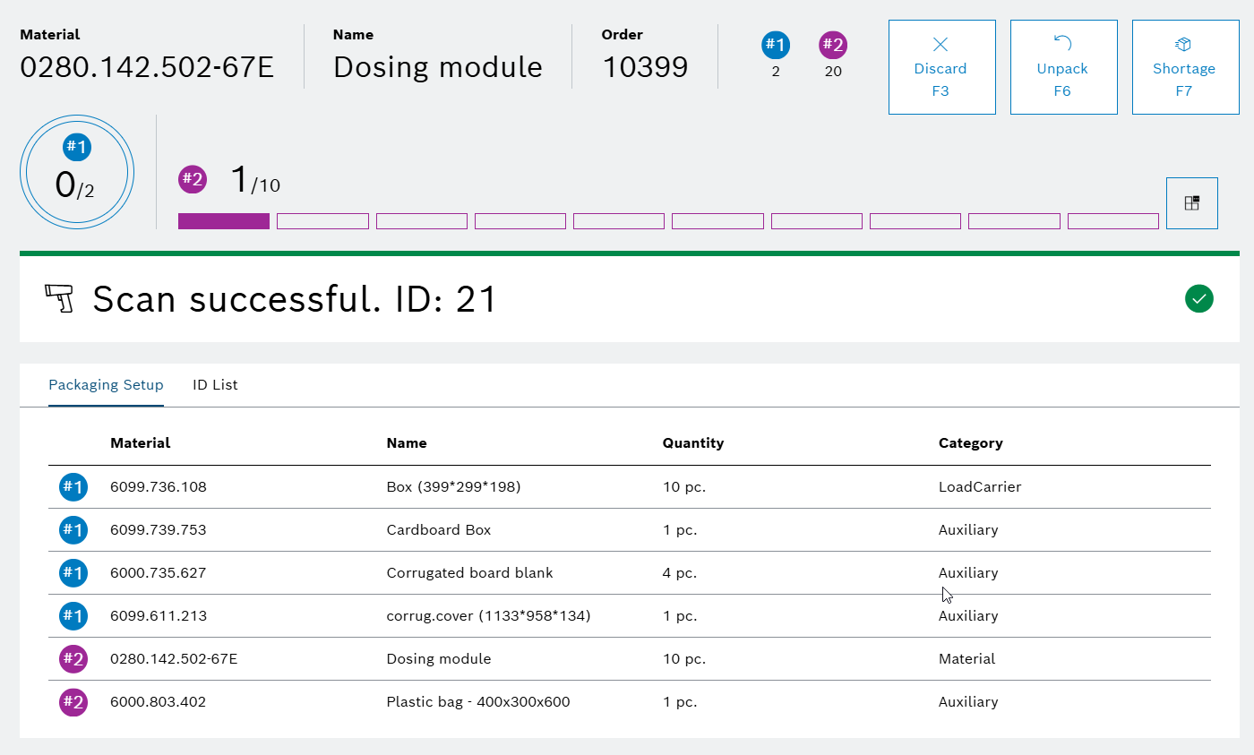Image resolution: width=1254 pixels, height=755 pixels.
Task: Click the filled first progress bar segment
Action: click(224, 221)
